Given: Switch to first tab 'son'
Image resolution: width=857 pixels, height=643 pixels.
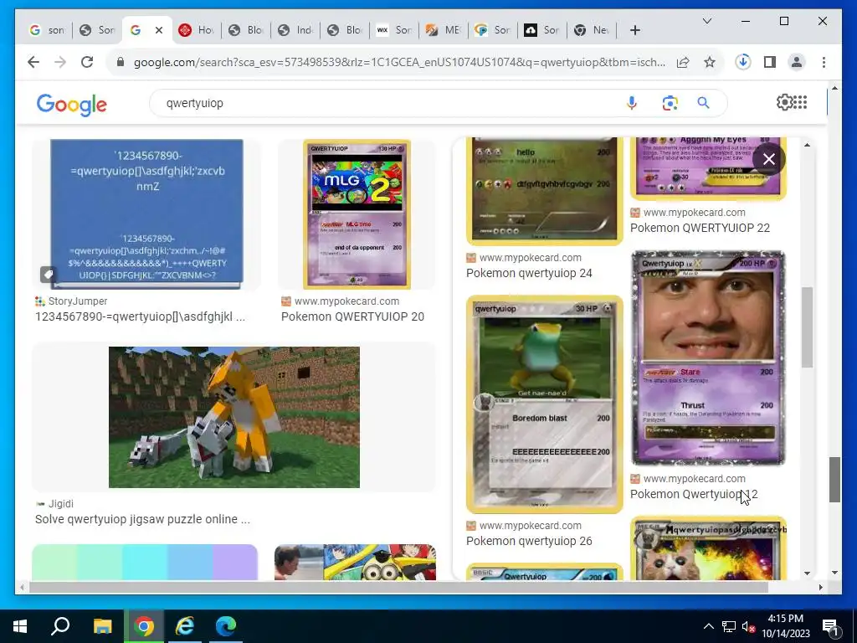Looking at the screenshot, I should pyautogui.click(x=48, y=30).
